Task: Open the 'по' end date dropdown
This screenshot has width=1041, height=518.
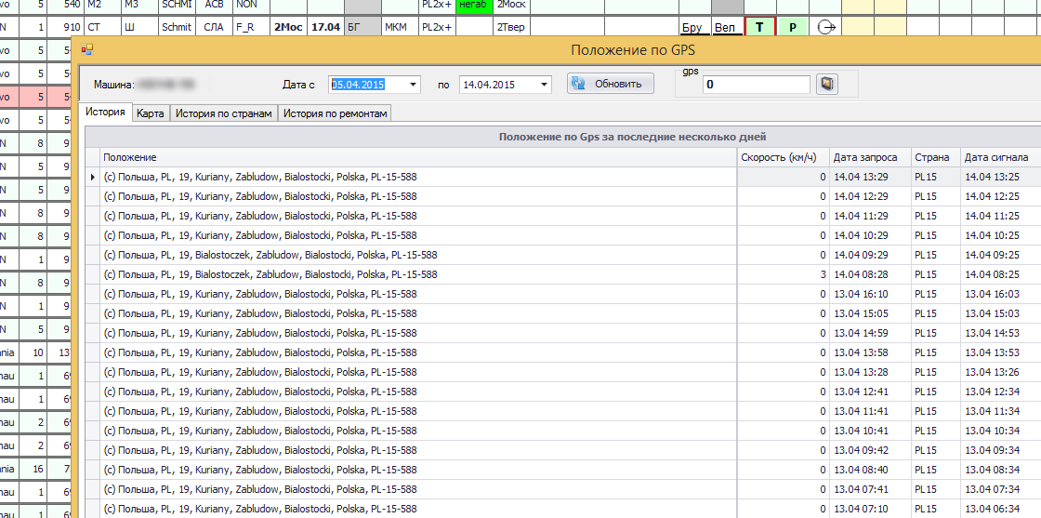Action: click(x=544, y=85)
